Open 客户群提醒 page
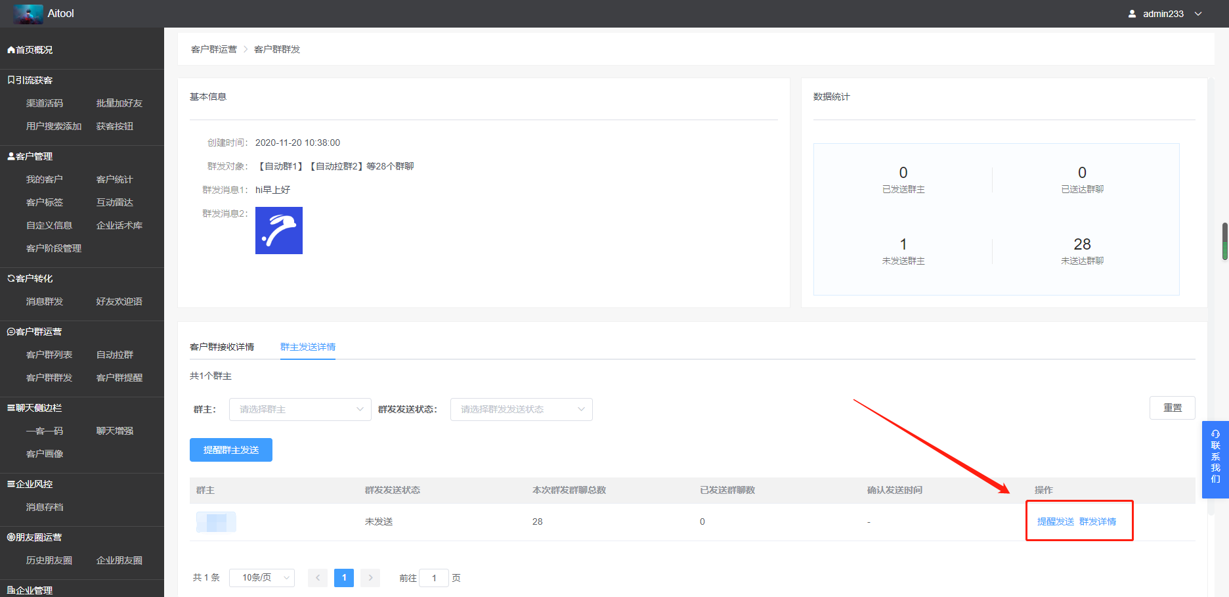 coord(119,378)
